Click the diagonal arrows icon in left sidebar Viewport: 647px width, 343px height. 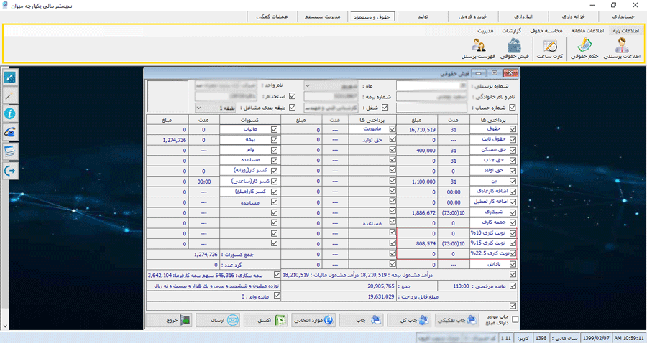pyautogui.click(x=10, y=77)
